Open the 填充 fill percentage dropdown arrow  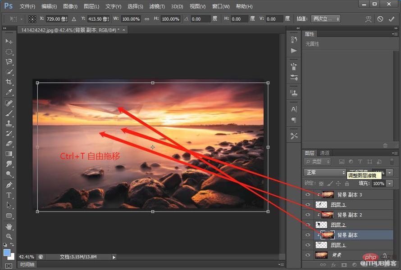click(389, 184)
